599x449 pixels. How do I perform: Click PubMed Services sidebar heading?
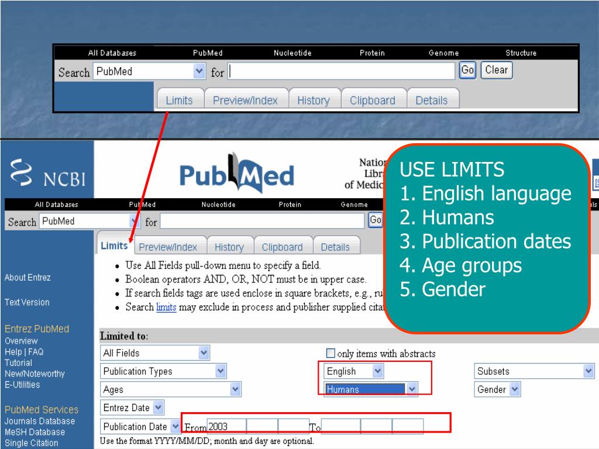pyautogui.click(x=42, y=410)
